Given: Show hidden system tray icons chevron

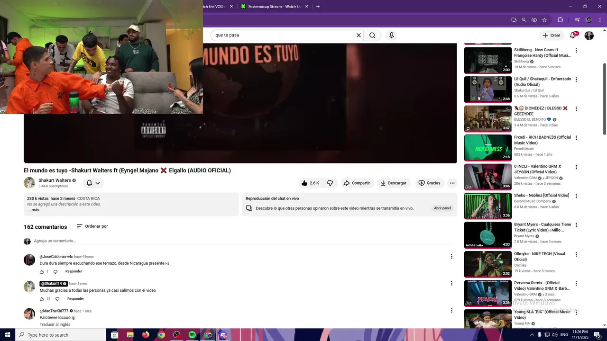Looking at the screenshot, I should (532, 335).
